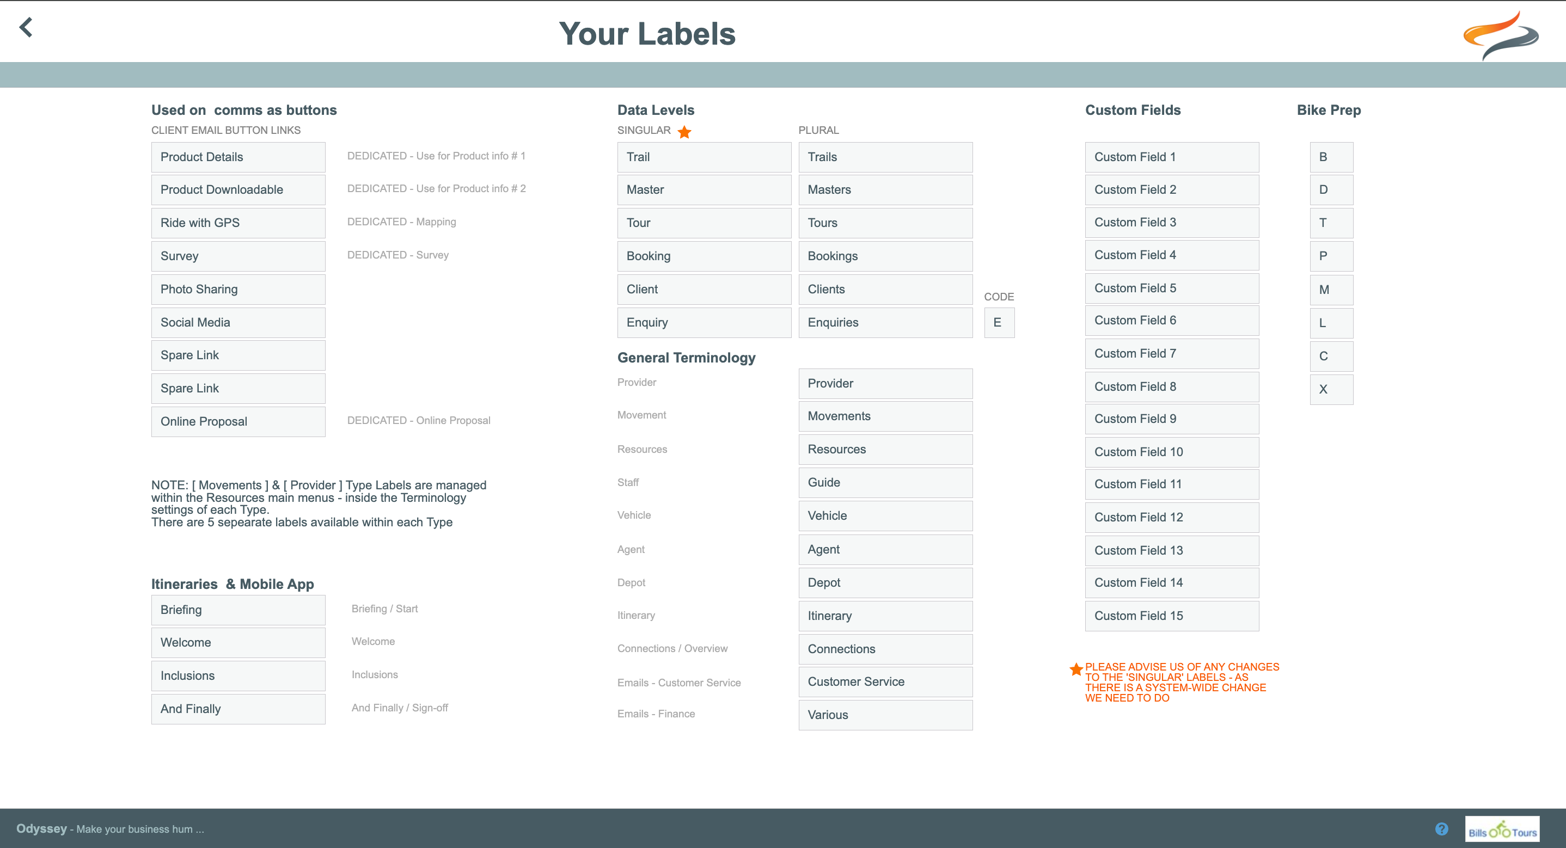This screenshot has width=1566, height=848.
Task: Click the Ride with GPS field
Action: pyautogui.click(x=238, y=223)
